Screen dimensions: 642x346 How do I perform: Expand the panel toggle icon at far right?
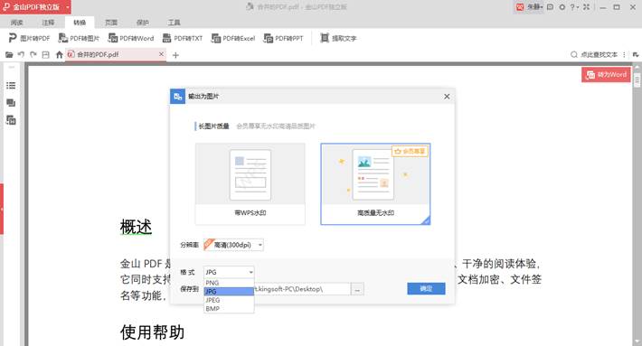click(636, 54)
